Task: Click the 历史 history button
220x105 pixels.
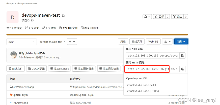Action: coord(123,42)
